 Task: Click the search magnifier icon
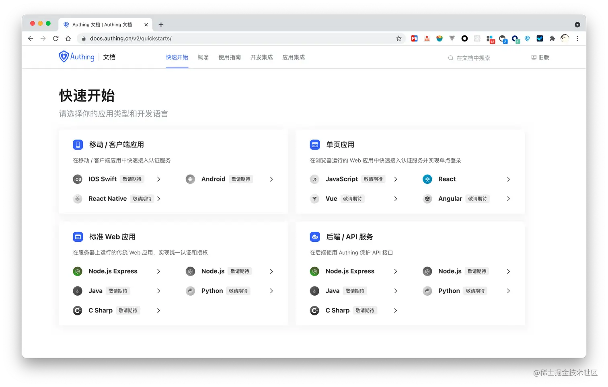click(x=451, y=58)
